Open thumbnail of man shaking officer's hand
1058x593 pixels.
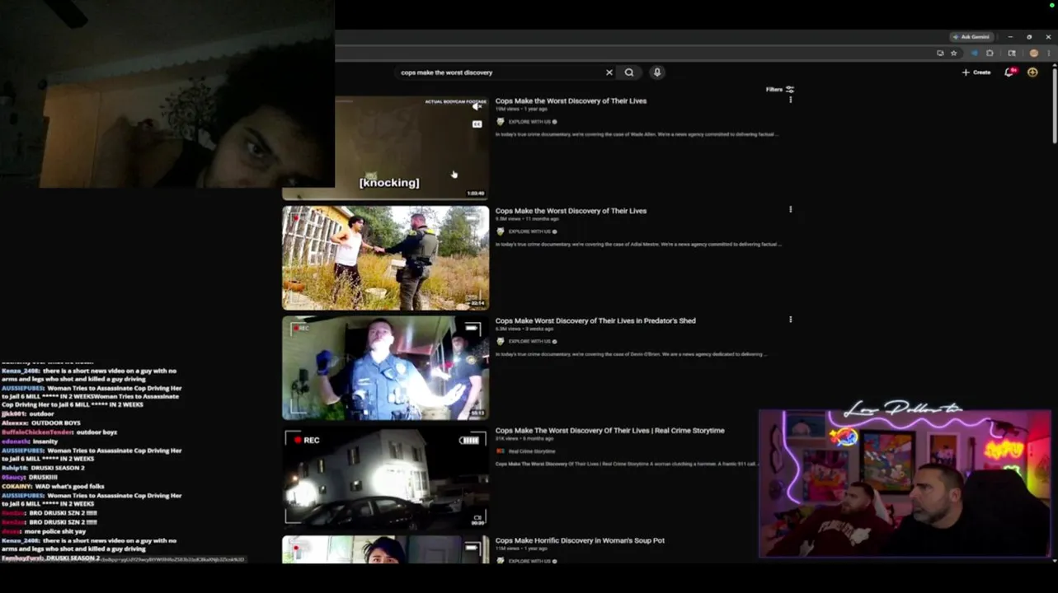[x=385, y=258]
